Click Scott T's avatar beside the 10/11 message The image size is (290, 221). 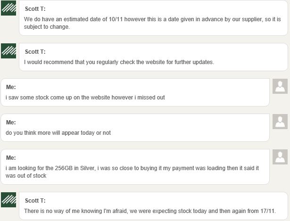[x=8, y=8]
